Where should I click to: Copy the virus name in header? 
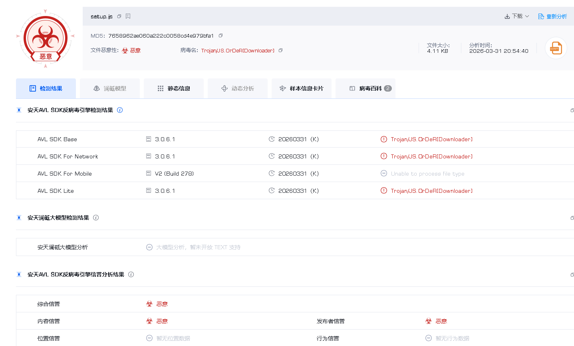(x=280, y=50)
